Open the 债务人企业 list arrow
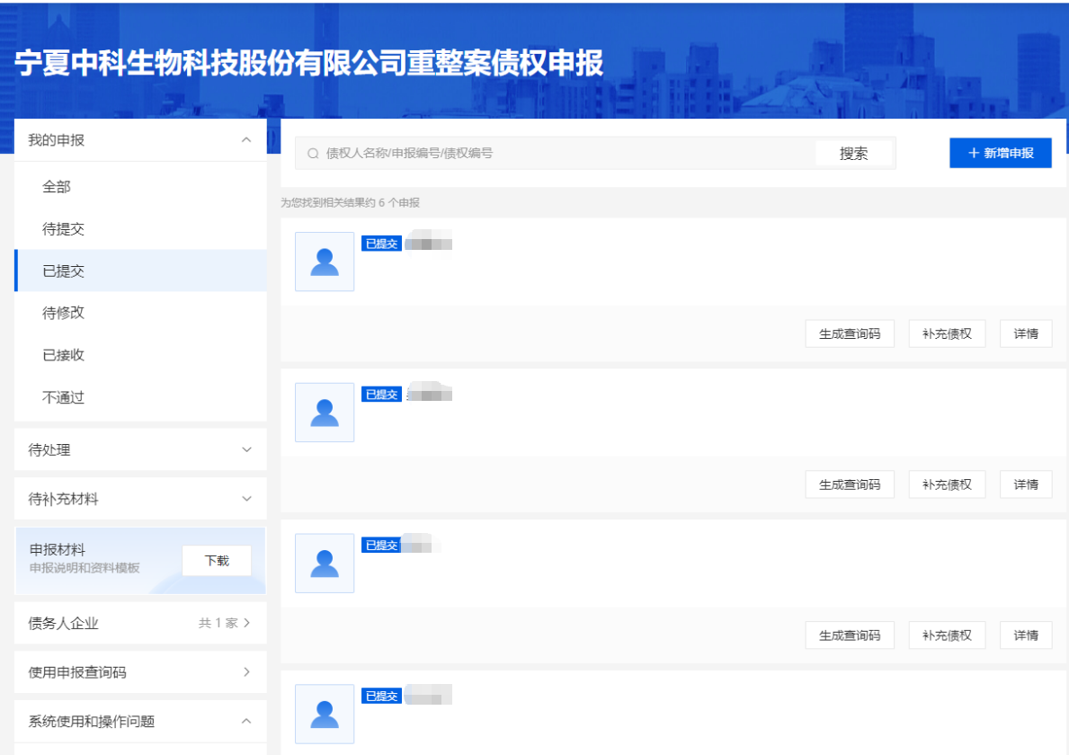This screenshot has height=755, width=1069. pos(246,623)
